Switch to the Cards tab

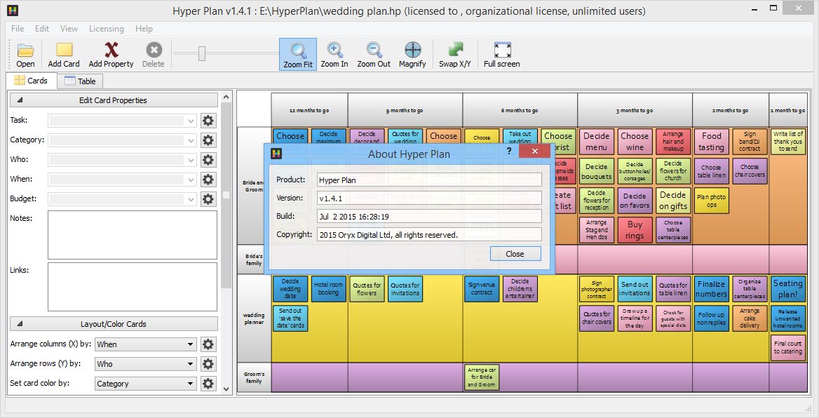click(x=31, y=81)
